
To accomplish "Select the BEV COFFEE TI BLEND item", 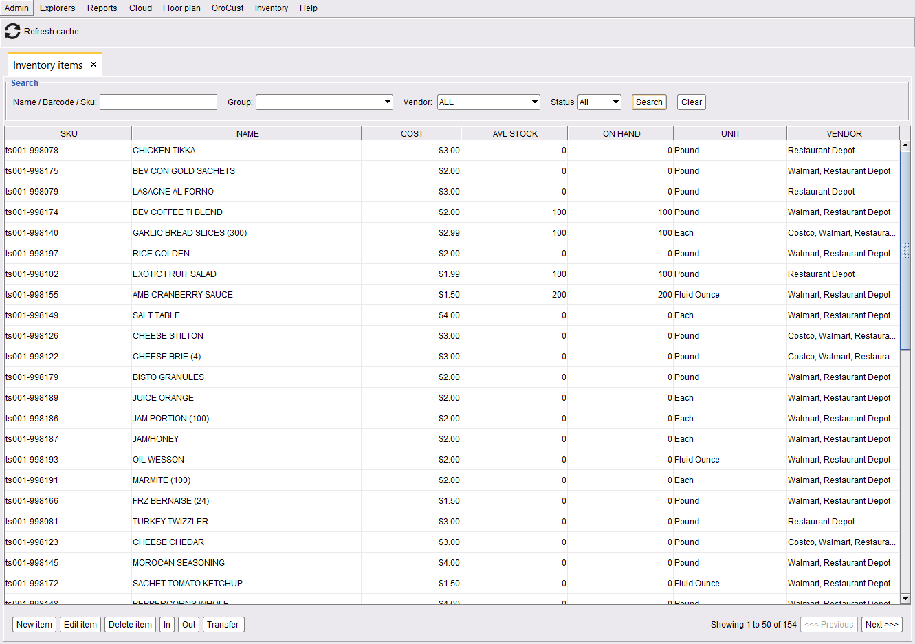I will coord(452,212).
